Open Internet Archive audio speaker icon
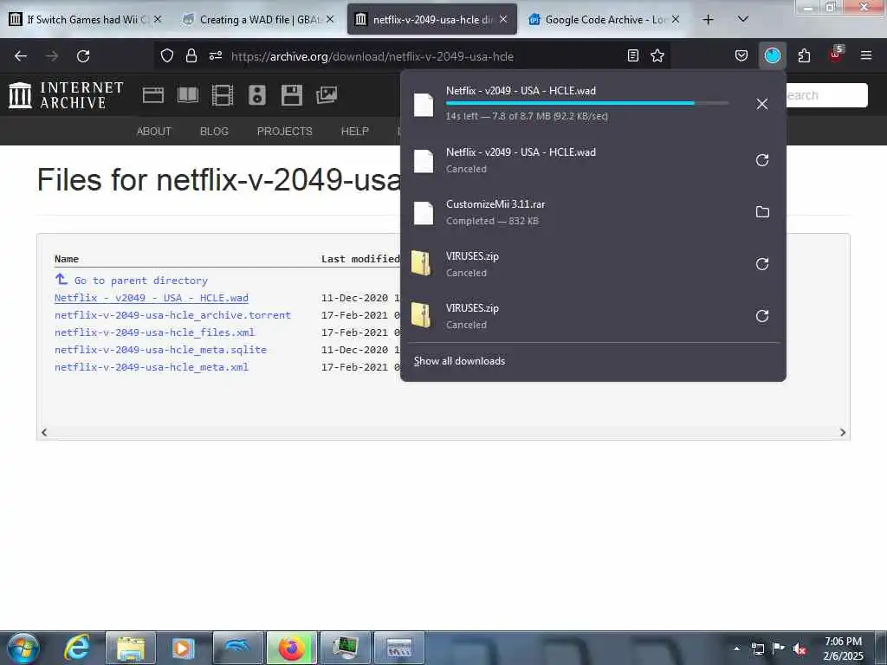The width and height of the screenshot is (887, 665). tap(256, 95)
